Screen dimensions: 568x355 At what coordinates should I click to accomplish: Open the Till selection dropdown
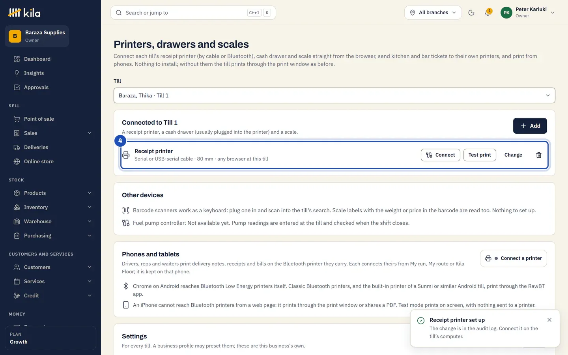click(x=334, y=95)
